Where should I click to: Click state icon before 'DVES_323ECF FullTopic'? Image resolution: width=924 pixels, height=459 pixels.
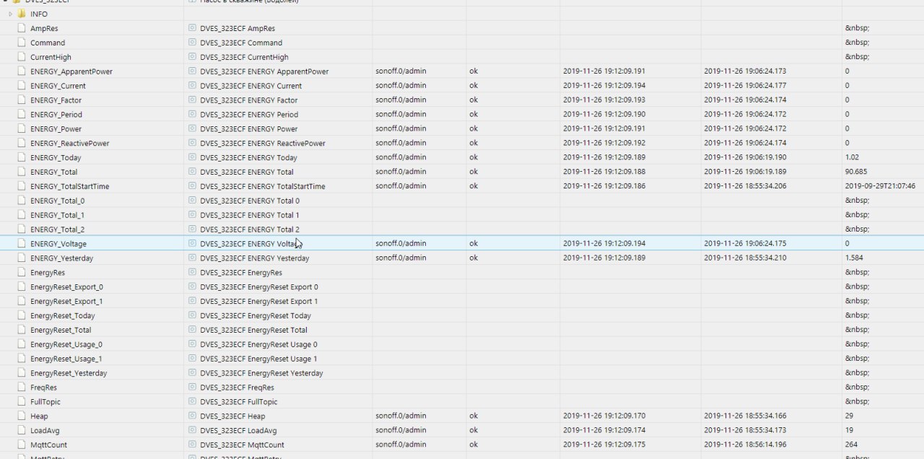tap(192, 401)
